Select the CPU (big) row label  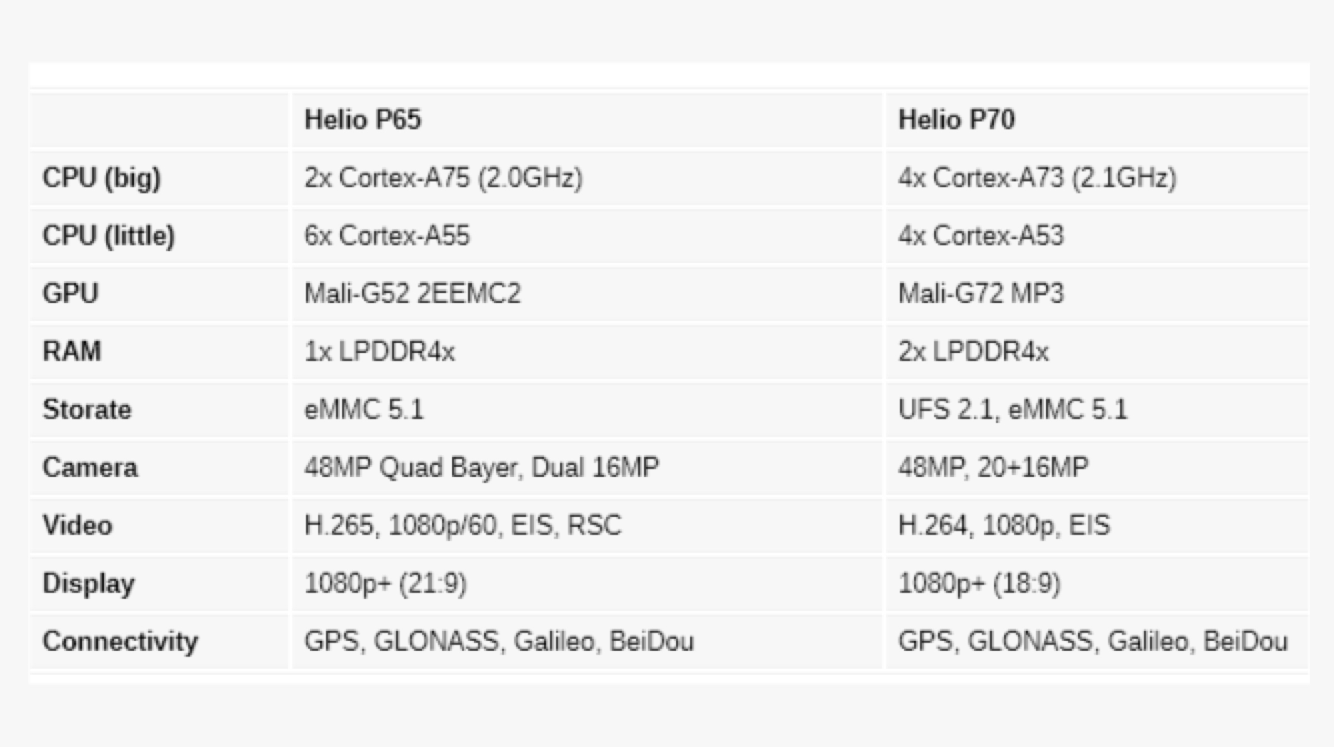pos(102,178)
